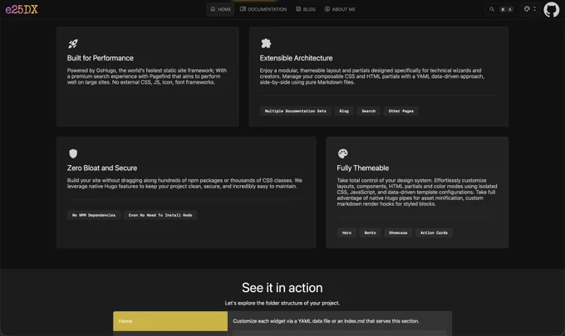Click the rocket icon in Built for Performance
Screen dimensions: 565x336
point(73,43)
